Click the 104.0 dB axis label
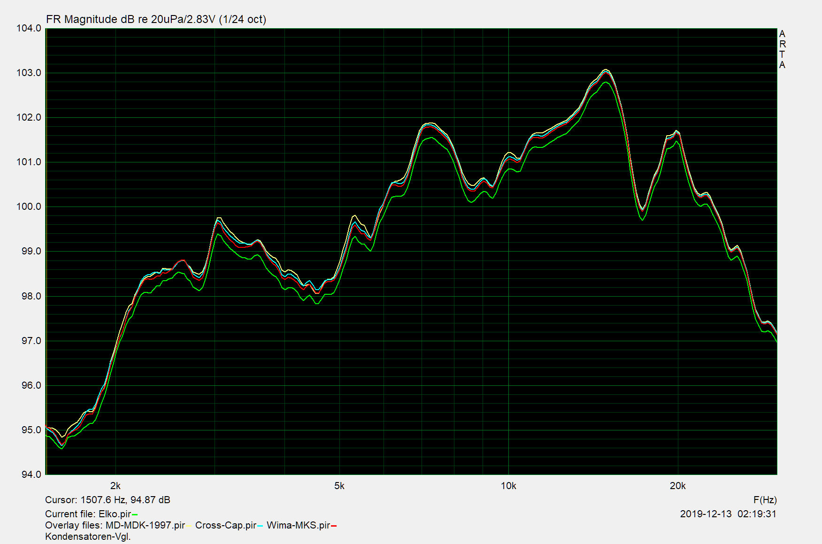Screen dimensions: 822x544 click(x=29, y=28)
